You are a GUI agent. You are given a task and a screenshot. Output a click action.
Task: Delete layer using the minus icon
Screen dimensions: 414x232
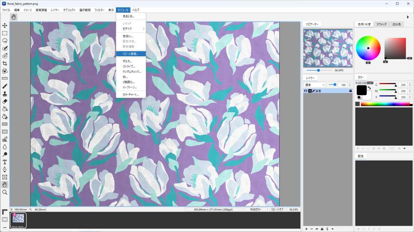click(x=311, y=229)
